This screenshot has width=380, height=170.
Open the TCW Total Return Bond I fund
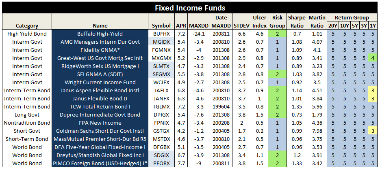(x=100, y=106)
